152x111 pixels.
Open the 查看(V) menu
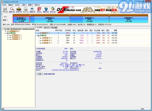(31, 5)
